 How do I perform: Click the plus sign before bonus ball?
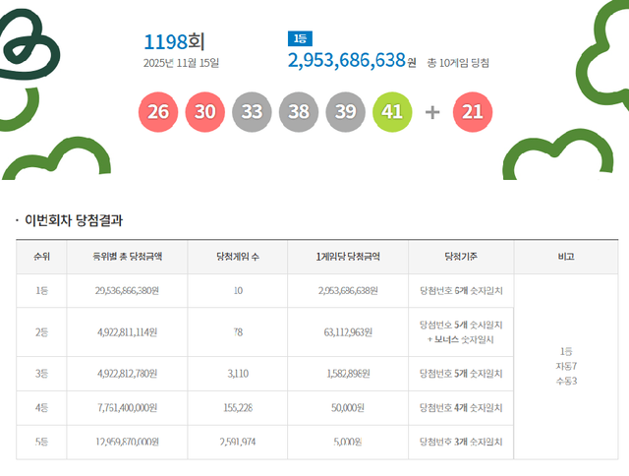coord(432,112)
